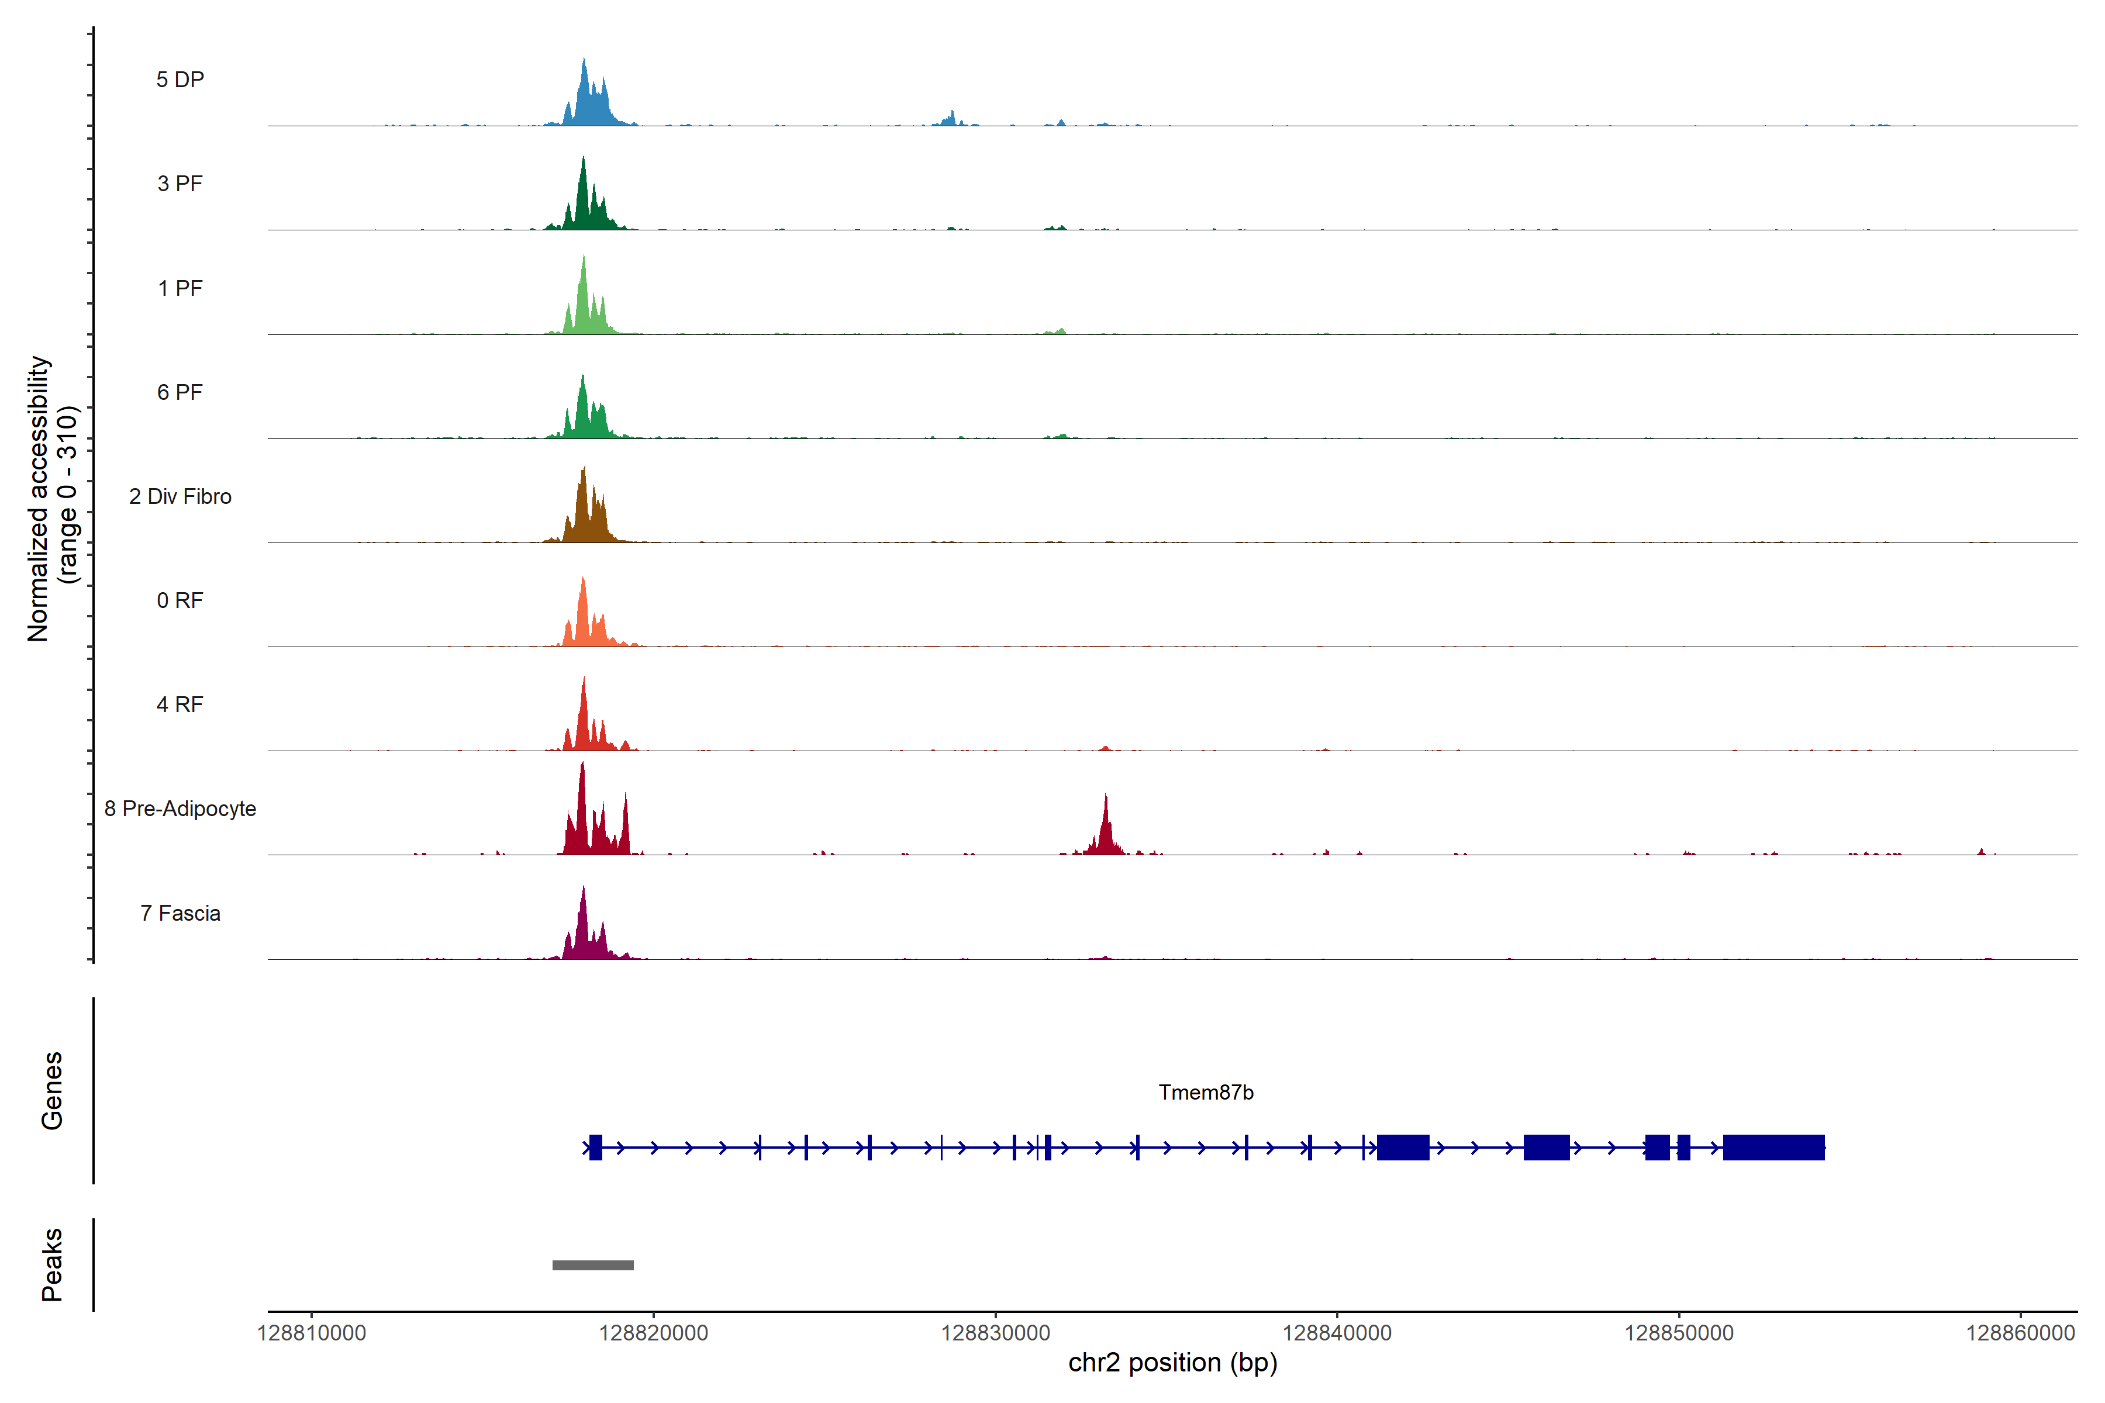Viewport: 2105px width, 1403px height.
Task: Click the 0 RF track label
Action: point(180,600)
